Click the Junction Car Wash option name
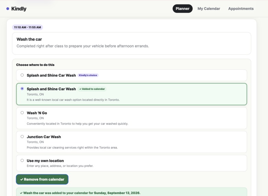The width and height of the screenshot is (268, 196). 44,137
